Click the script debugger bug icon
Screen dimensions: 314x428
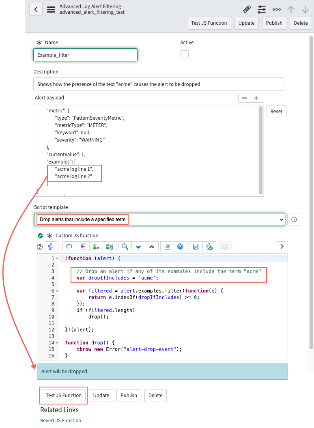pyautogui.click(x=225, y=247)
